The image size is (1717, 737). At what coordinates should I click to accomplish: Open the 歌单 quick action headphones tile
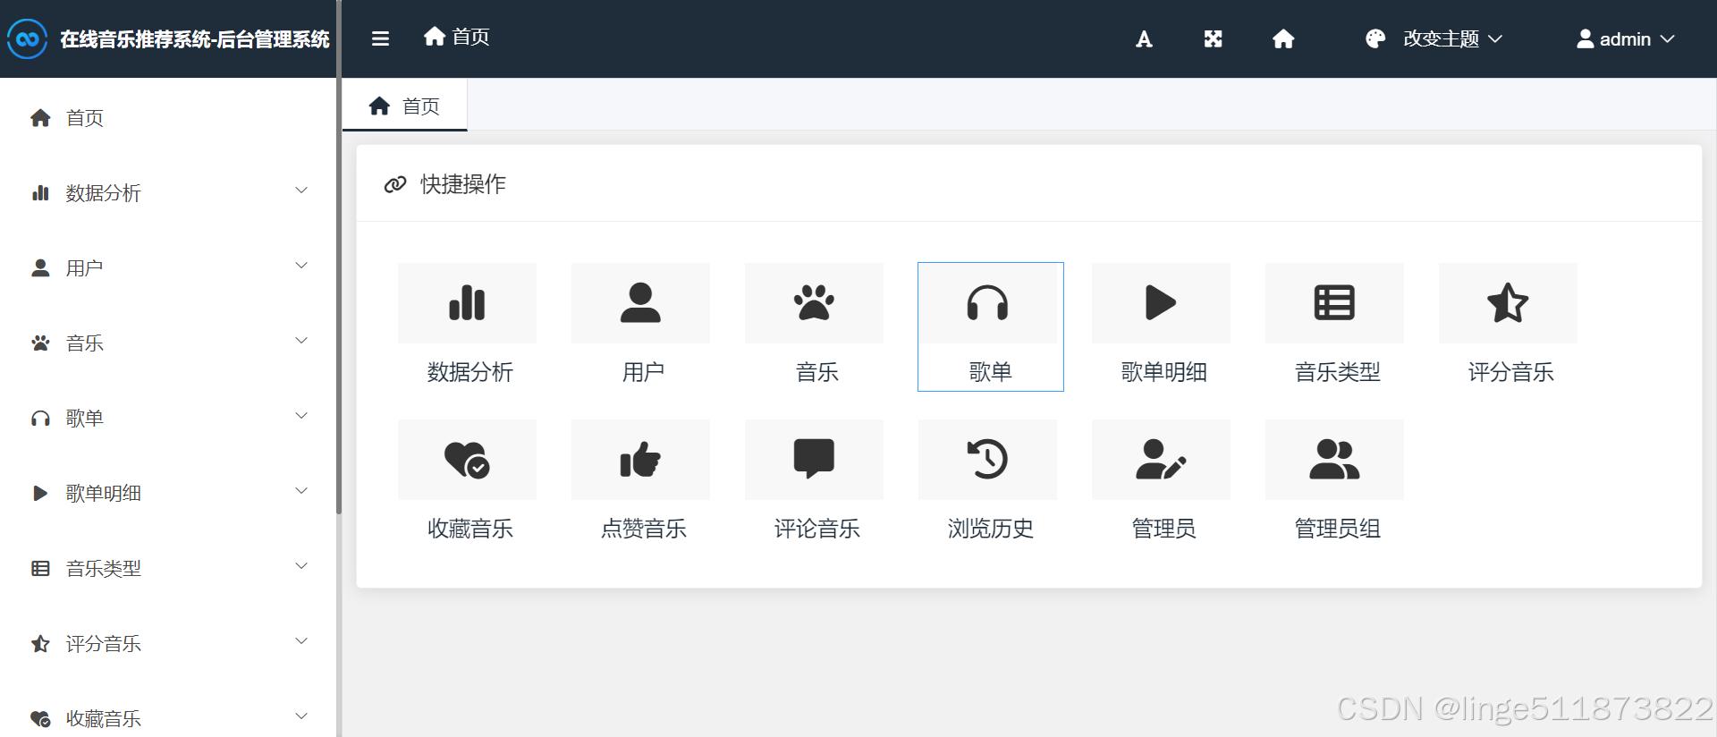pyautogui.click(x=987, y=302)
